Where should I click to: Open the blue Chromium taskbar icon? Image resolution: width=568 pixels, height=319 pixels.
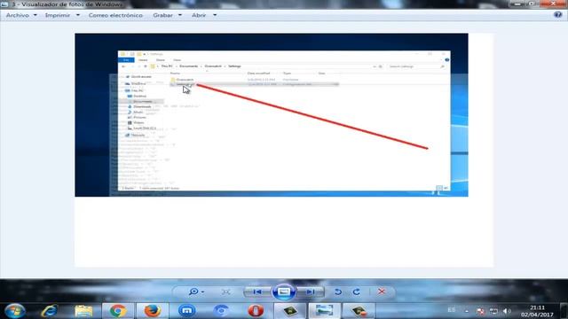(x=221, y=311)
